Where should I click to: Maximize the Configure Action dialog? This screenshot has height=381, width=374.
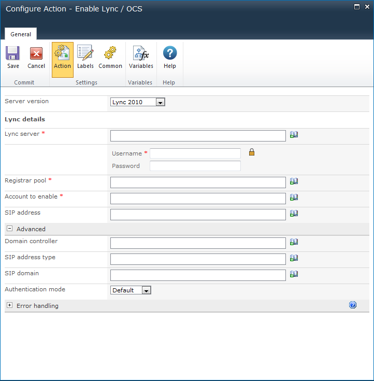tap(357, 7)
